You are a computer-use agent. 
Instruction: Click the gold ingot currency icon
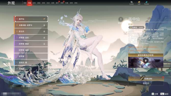[139, 2]
